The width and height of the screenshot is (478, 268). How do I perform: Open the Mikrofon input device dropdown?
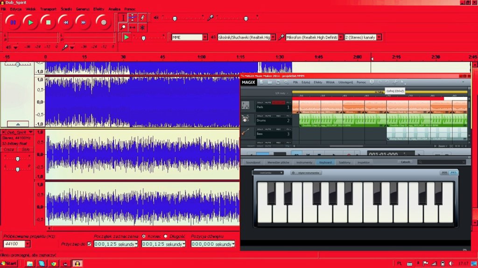coord(341,37)
